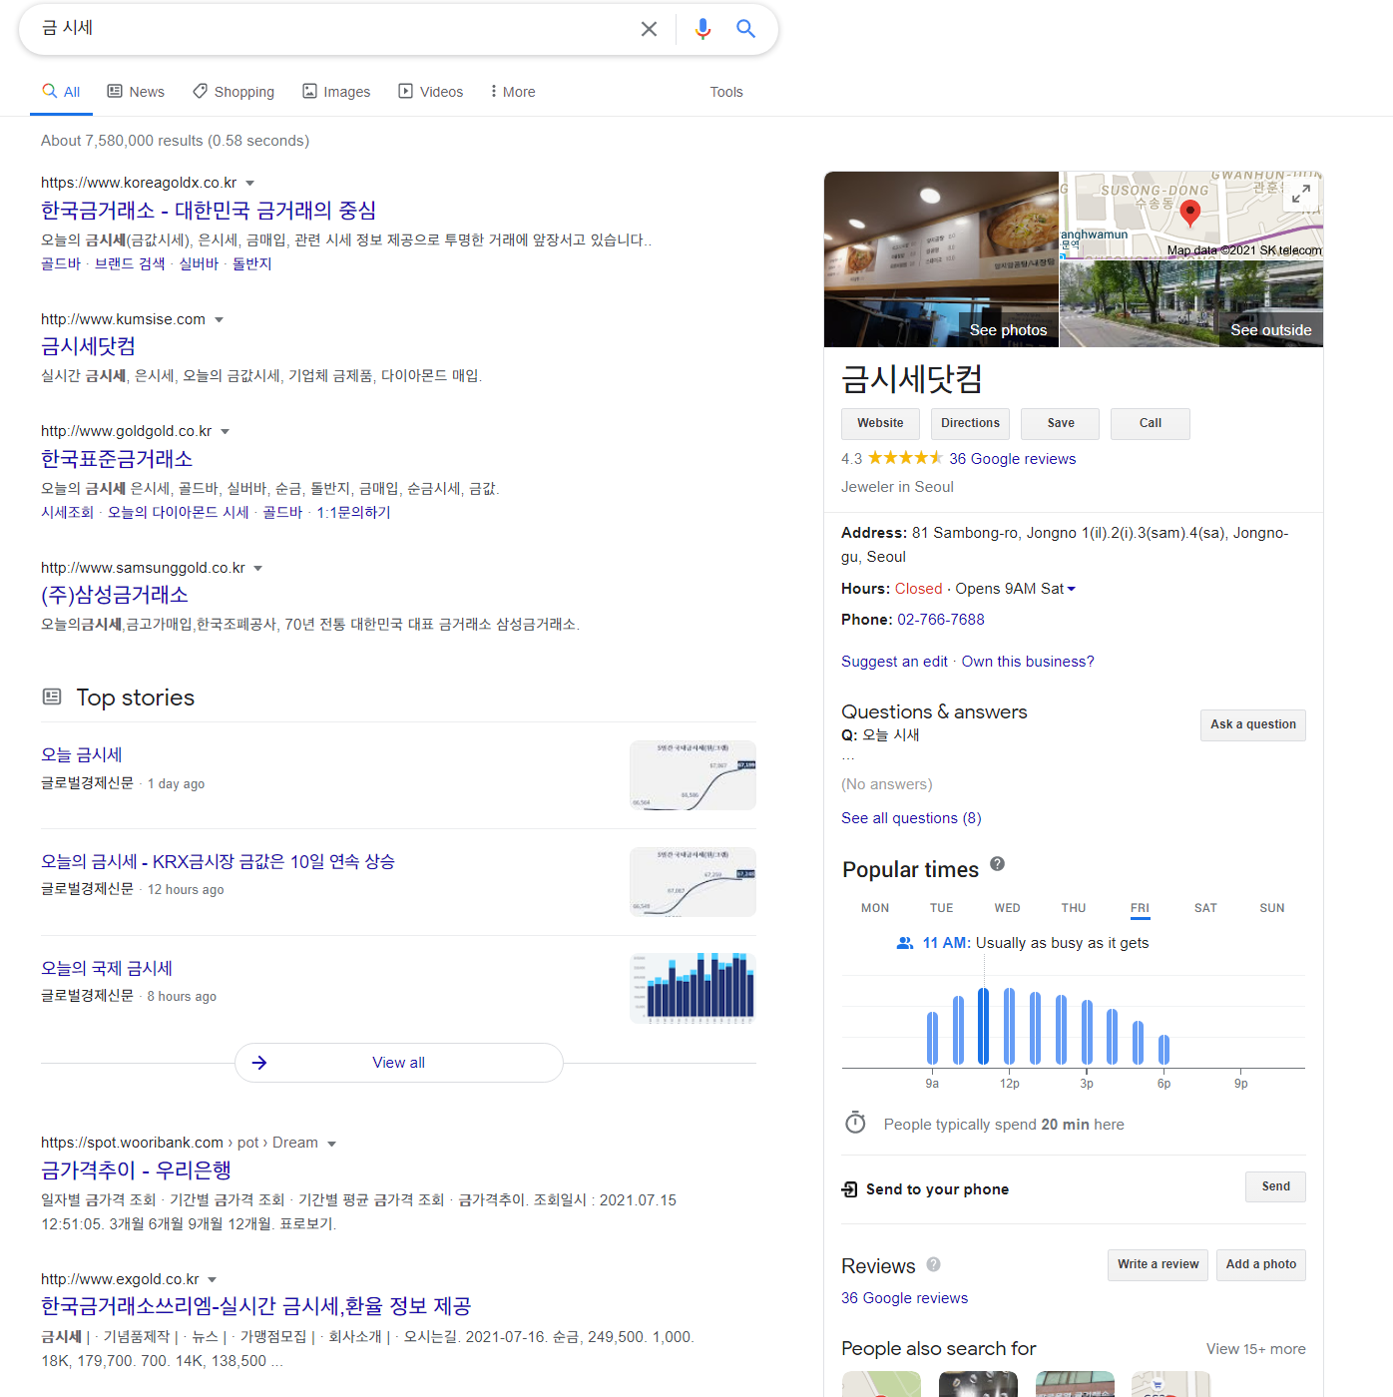Switch to the News tab
Viewport: 1393px width, 1397px height.
click(136, 92)
